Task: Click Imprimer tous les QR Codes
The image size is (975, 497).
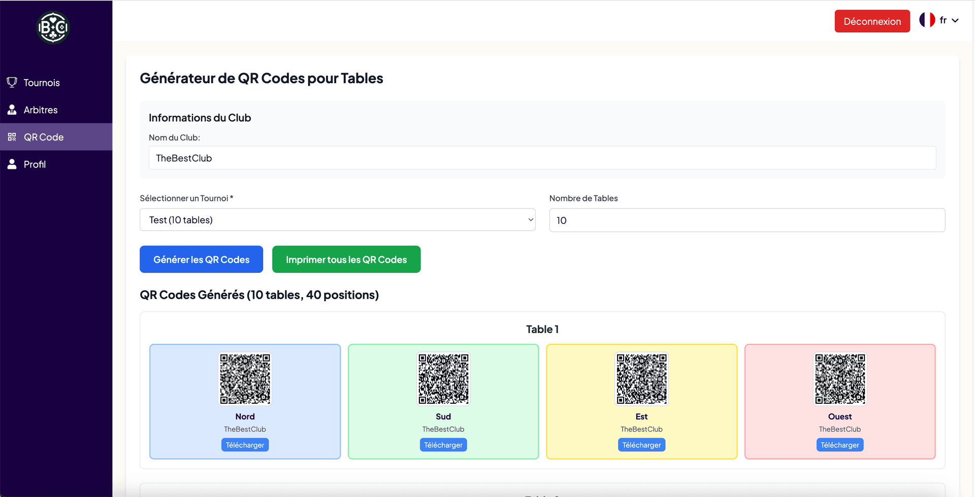Action: (346, 259)
